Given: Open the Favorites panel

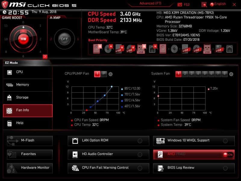Looking at the screenshot, I should [x=30, y=154].
